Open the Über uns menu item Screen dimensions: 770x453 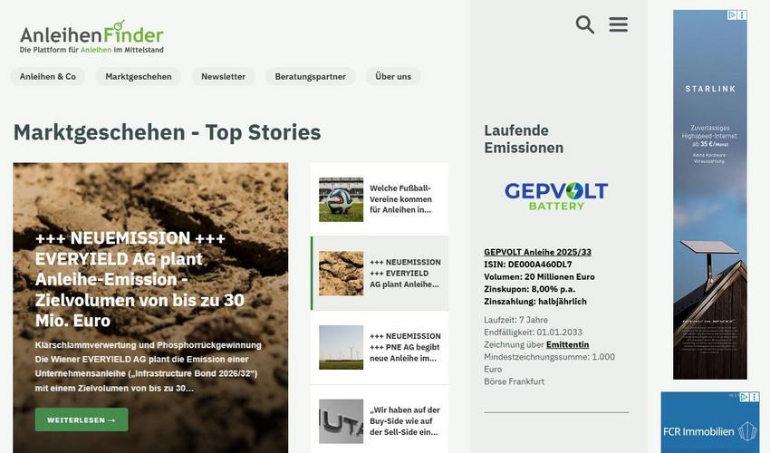pos(393,77)
